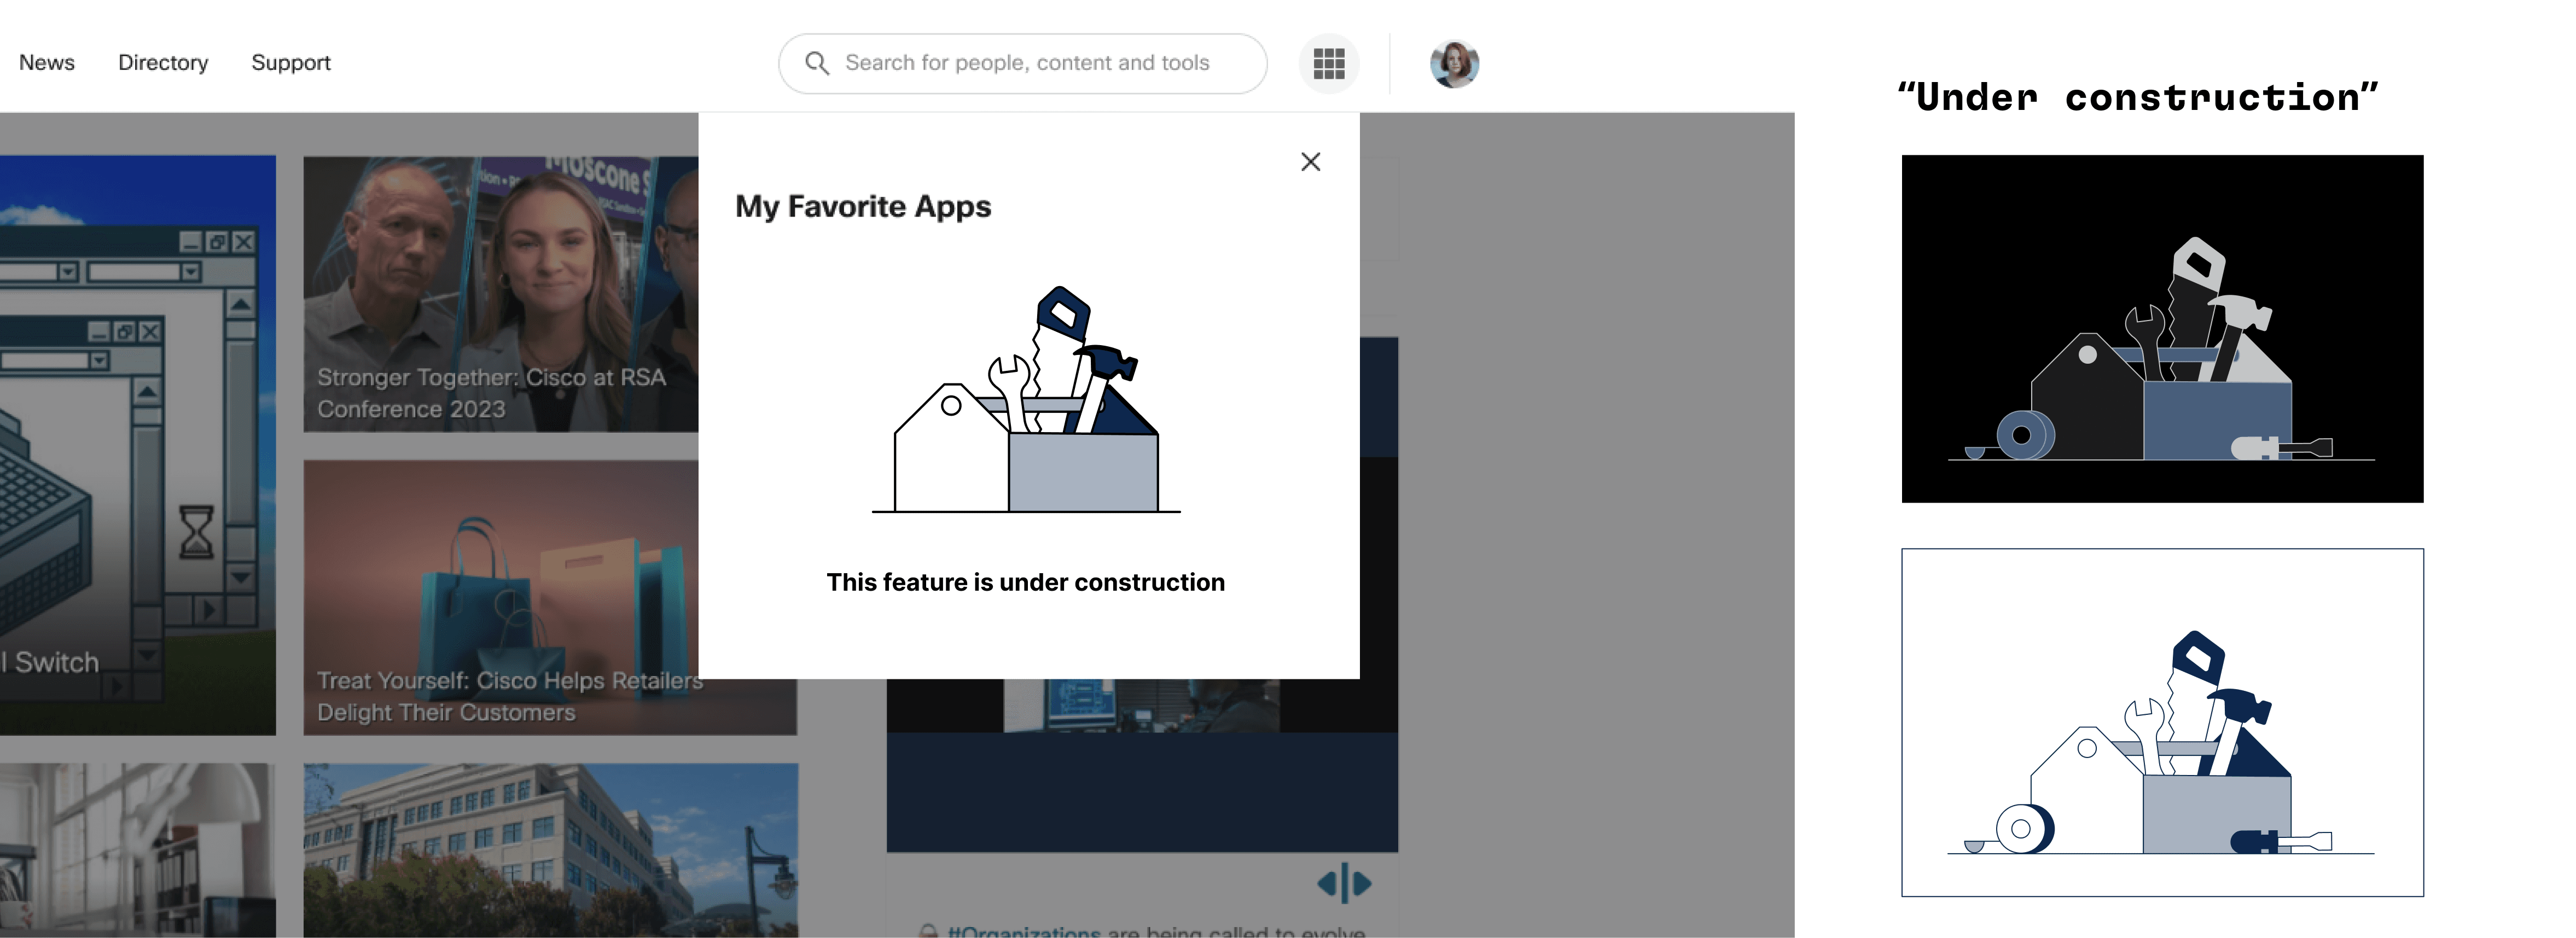Focus the search for people, content field

tap(1023, 64)
